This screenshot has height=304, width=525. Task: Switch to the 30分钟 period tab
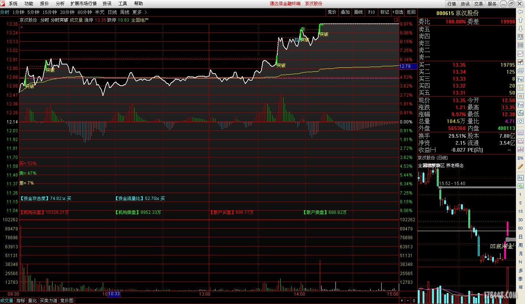click(67, 12)
